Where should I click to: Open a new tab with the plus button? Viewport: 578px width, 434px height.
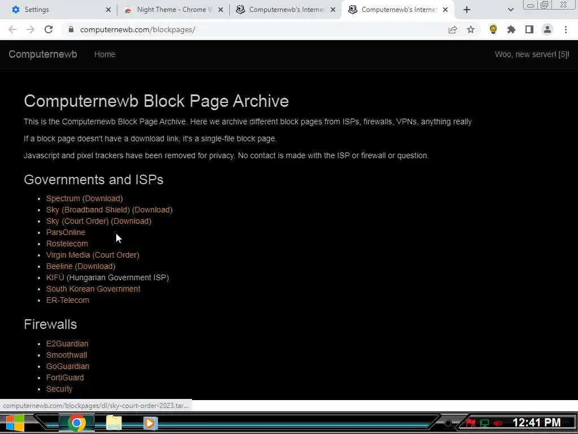[x=467, y=10]
